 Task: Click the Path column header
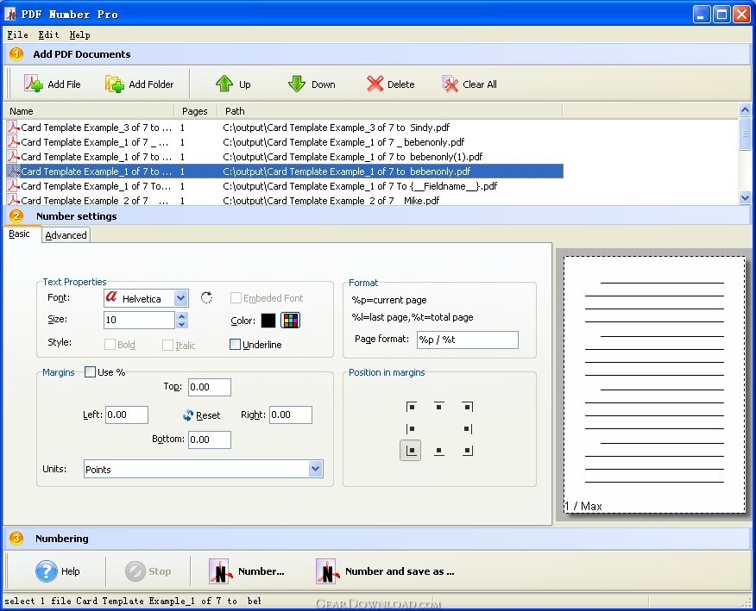[x=389, y=111]
